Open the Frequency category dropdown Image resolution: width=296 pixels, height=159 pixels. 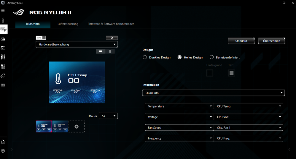pyautogui.click(x=179, y=138)
